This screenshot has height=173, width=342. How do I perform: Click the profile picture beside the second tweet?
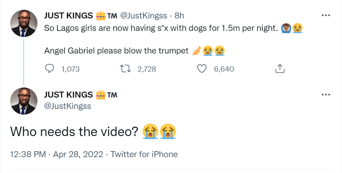pos(23,101)
